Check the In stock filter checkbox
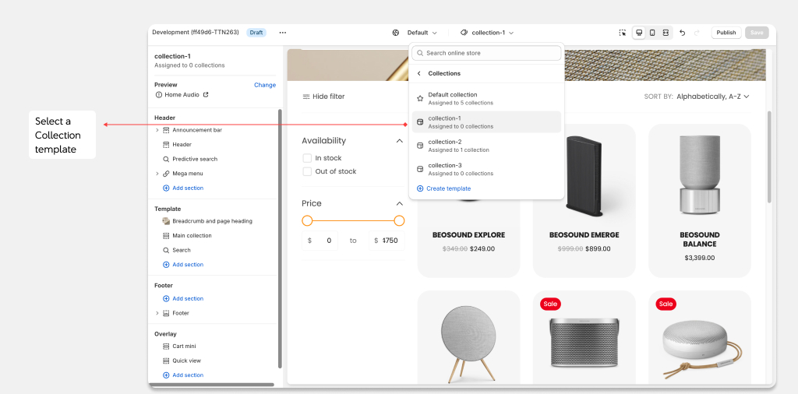 [x=307, y=158]
